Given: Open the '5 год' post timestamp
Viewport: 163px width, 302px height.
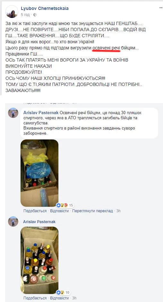Looking at the screenshot, I should coord(25,15).
